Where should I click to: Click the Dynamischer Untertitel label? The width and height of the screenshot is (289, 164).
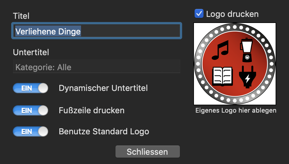click(103, 88)
